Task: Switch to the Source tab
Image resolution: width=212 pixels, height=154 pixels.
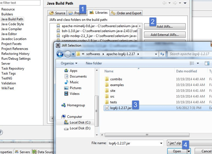Action: coord(57,13)
